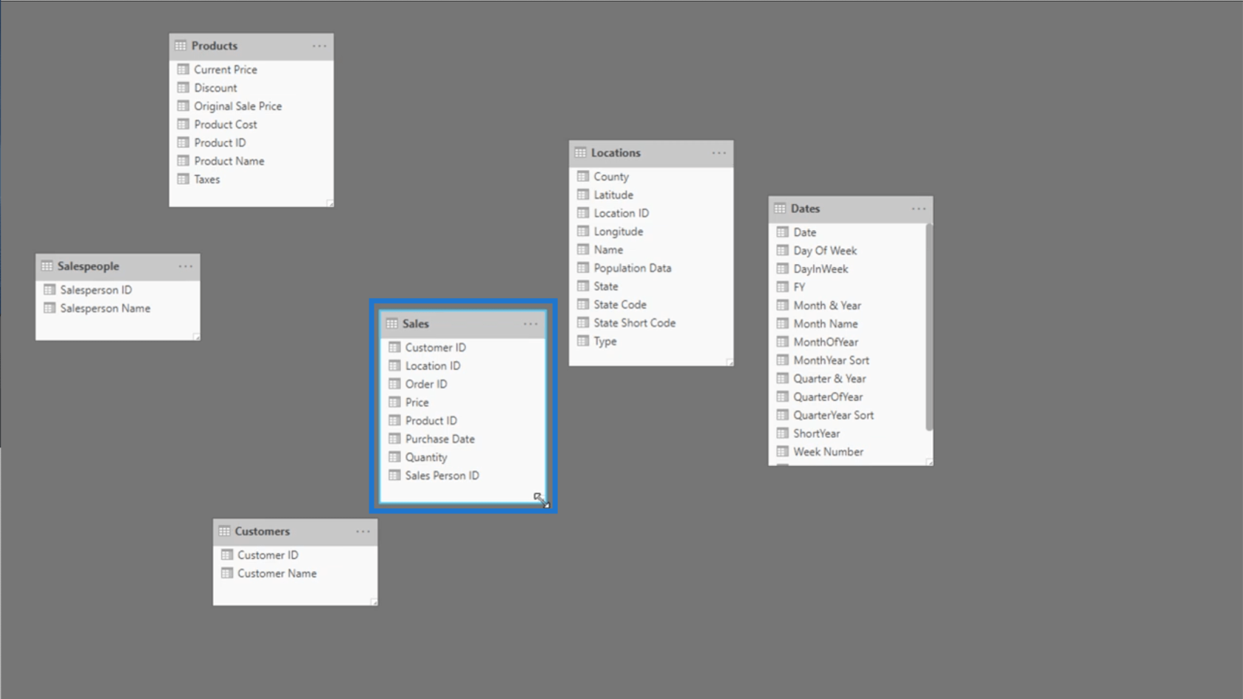Select Salesperson ID column icon
Viewport: 1243px width, 699px height.
pyautogui.click(x=50, y=290)
